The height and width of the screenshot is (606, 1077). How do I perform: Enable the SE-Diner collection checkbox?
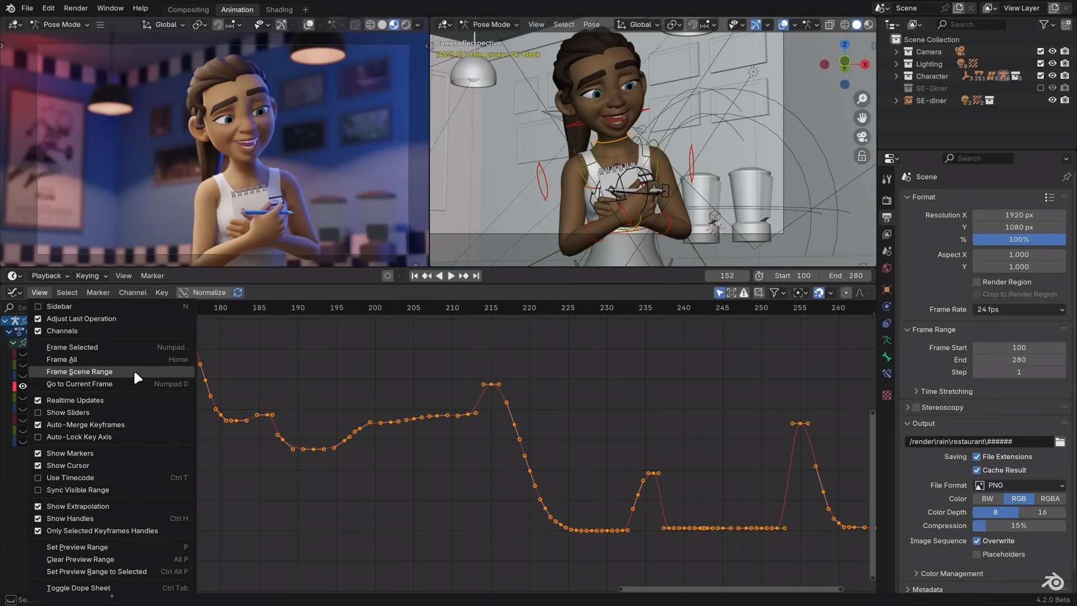[1041, 88]
